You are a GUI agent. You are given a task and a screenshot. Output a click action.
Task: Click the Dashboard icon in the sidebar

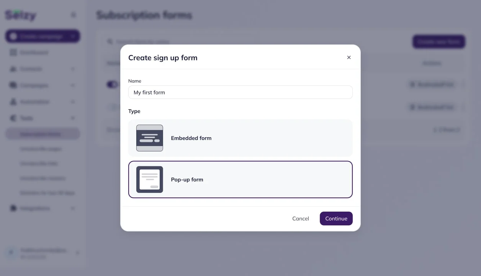(13, 53)
